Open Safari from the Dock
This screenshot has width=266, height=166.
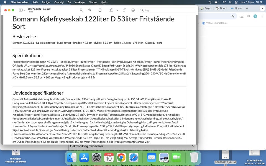coord(134,157)
